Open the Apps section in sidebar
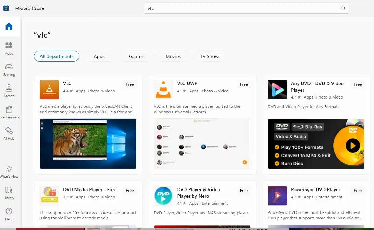 [9, 48]
